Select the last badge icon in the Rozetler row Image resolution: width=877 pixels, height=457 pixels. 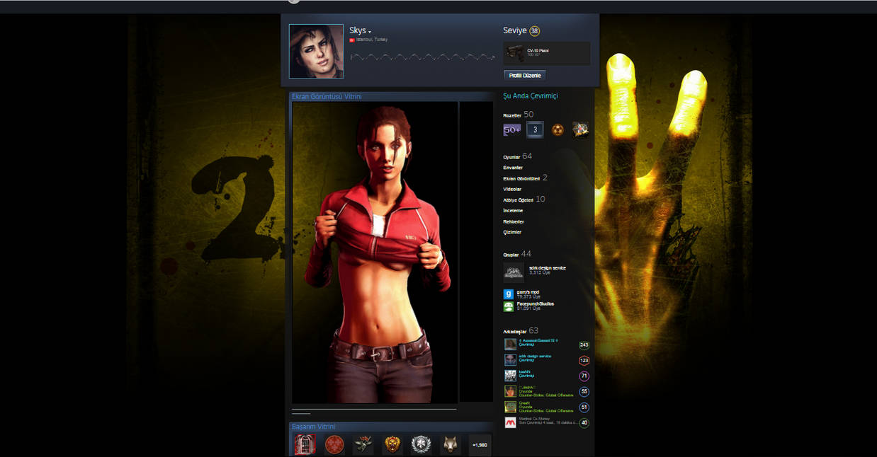coord(580,129)
